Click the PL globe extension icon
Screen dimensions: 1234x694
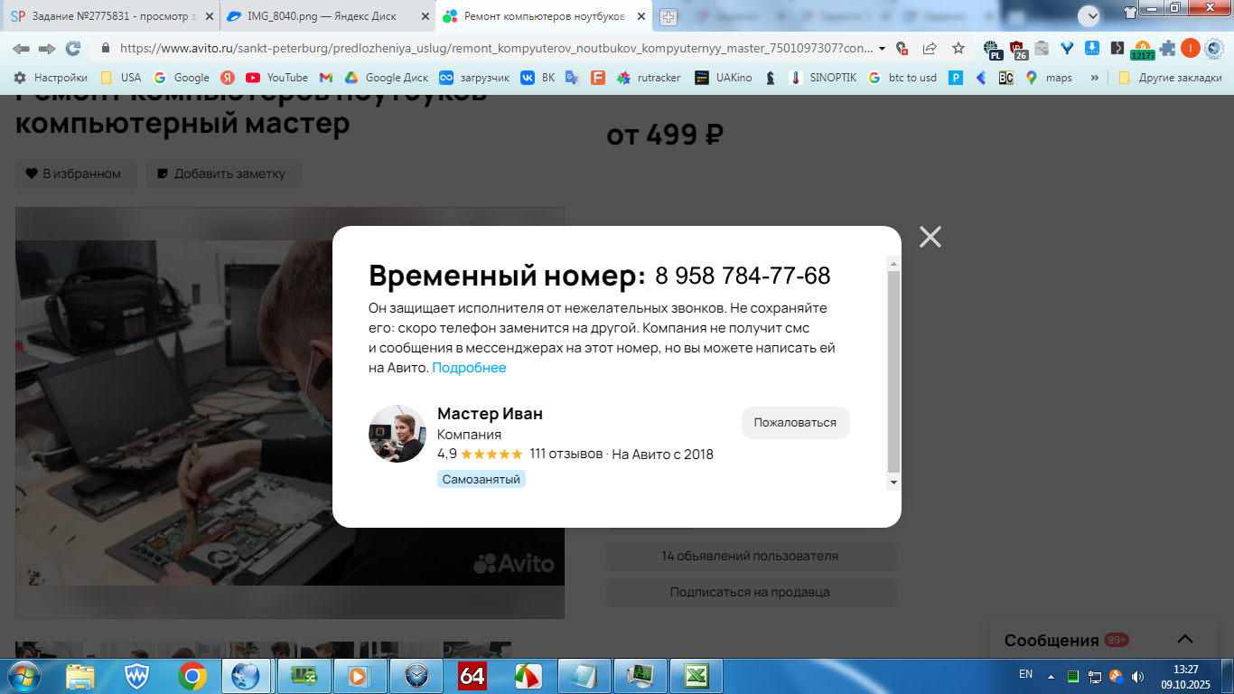point(992,49)
